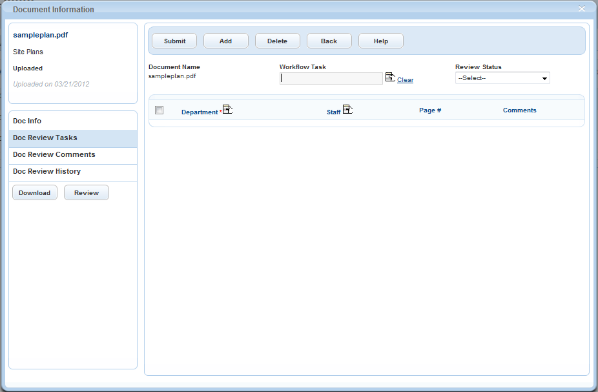Close the Document Information dialog
598x392 pixels.
[582, 9]
